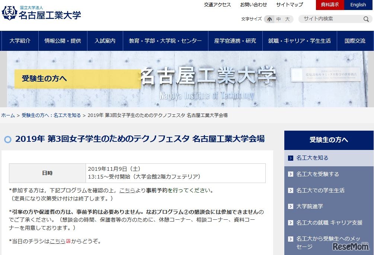Select the 中 font size option

(x=278, y=19)
